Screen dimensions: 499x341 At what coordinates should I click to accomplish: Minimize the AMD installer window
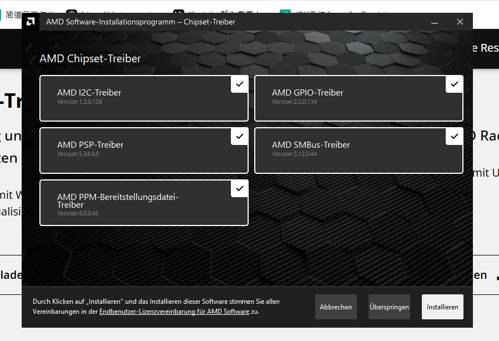[435, 22]
